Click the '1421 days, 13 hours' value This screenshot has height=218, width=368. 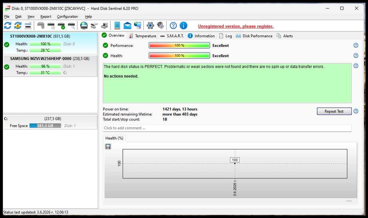180,109
